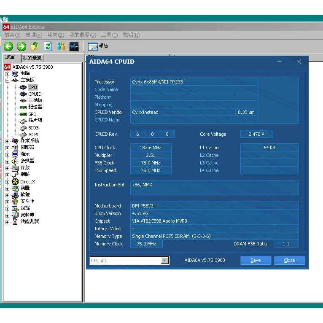Select the SPD tree item
323x323 pixels.
point(32,114)
